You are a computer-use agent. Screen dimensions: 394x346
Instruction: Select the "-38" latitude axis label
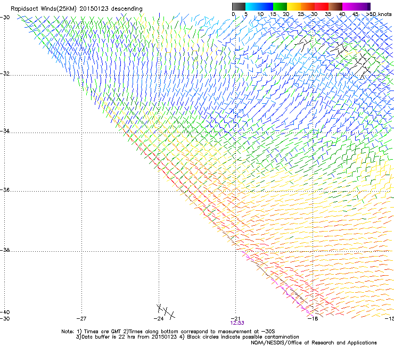tap(5, 250)
